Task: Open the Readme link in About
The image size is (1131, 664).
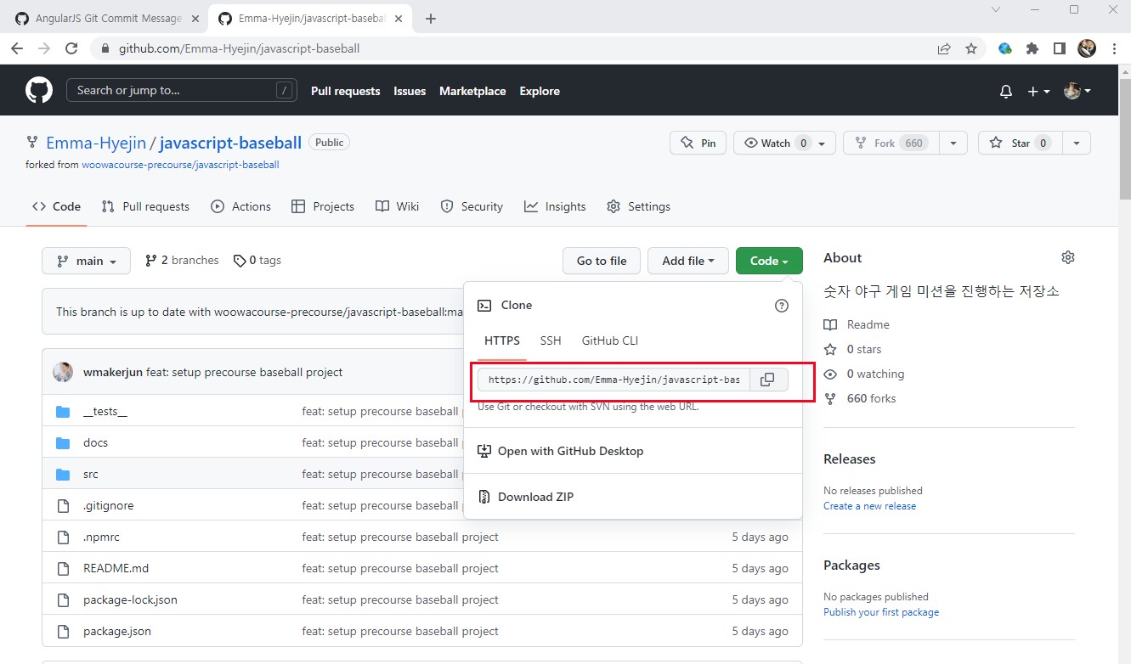Action: (857, 324)
